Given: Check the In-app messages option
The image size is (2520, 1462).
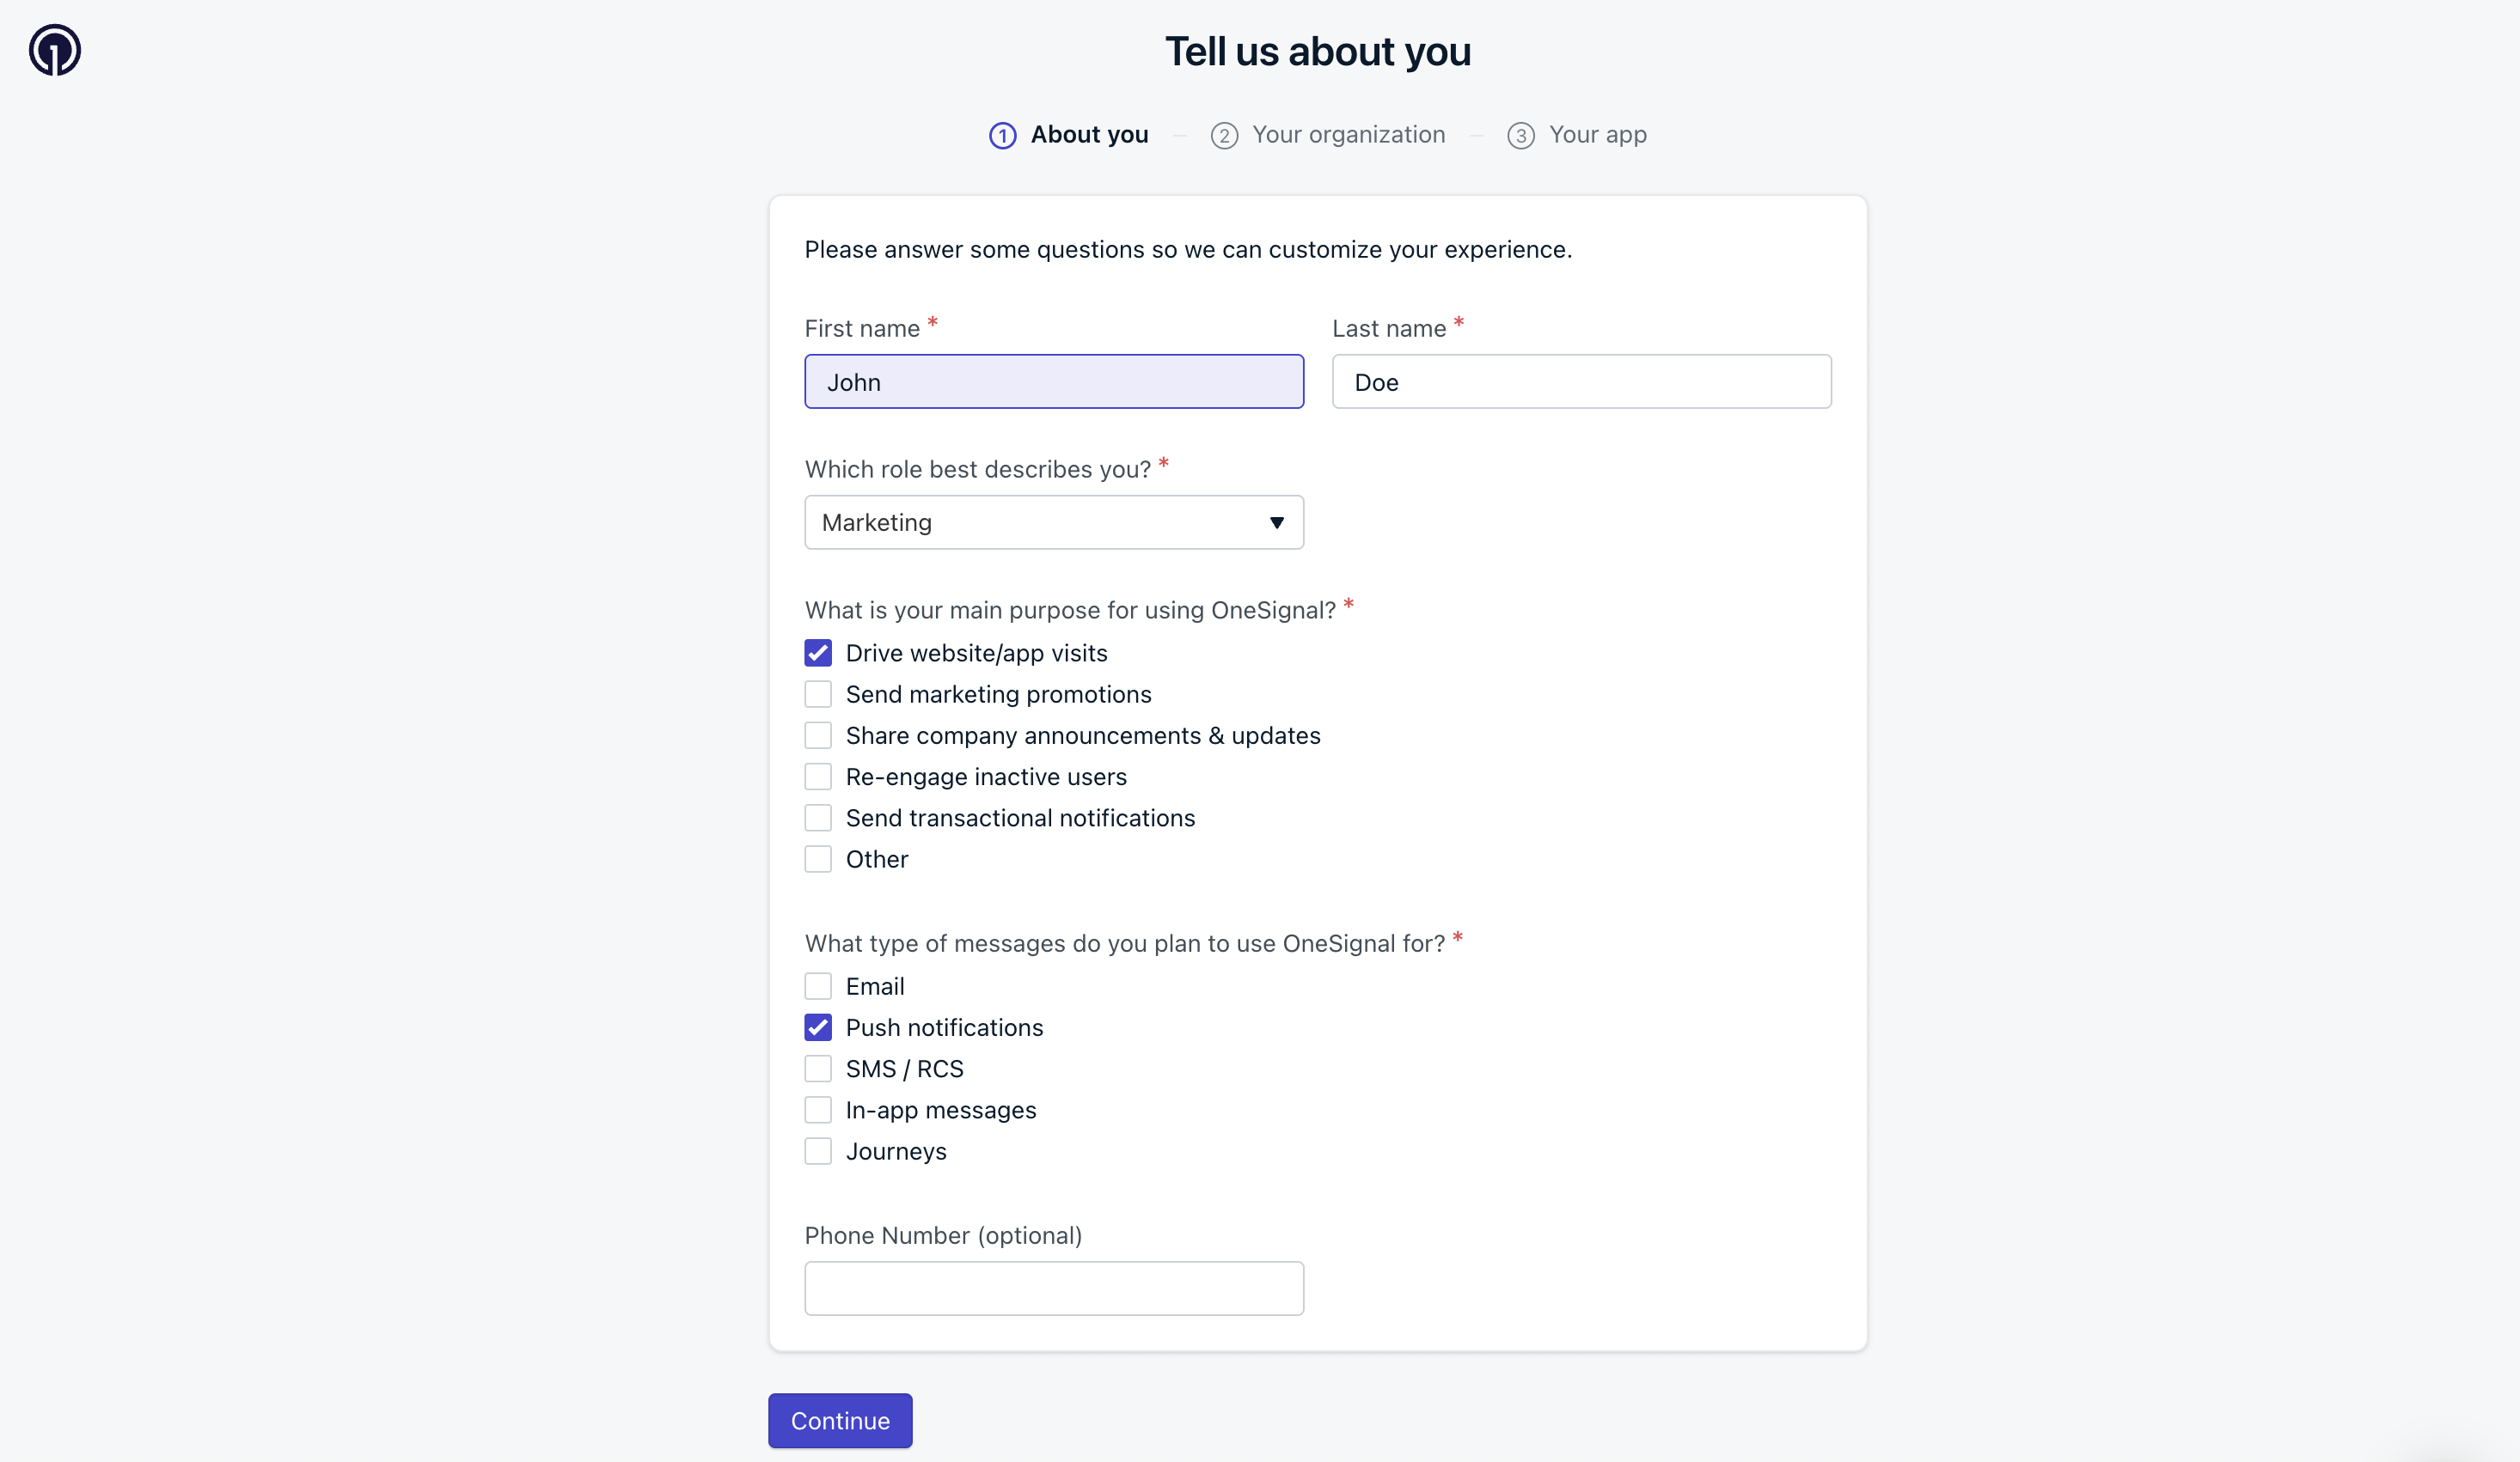Looking at the screenshot, I should 818,1110.
